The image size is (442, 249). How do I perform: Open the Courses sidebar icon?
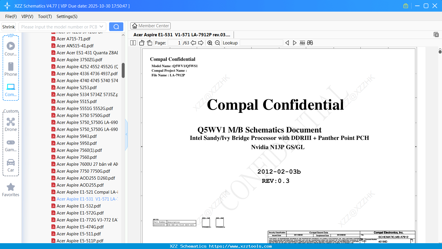[x=11, y=46]
